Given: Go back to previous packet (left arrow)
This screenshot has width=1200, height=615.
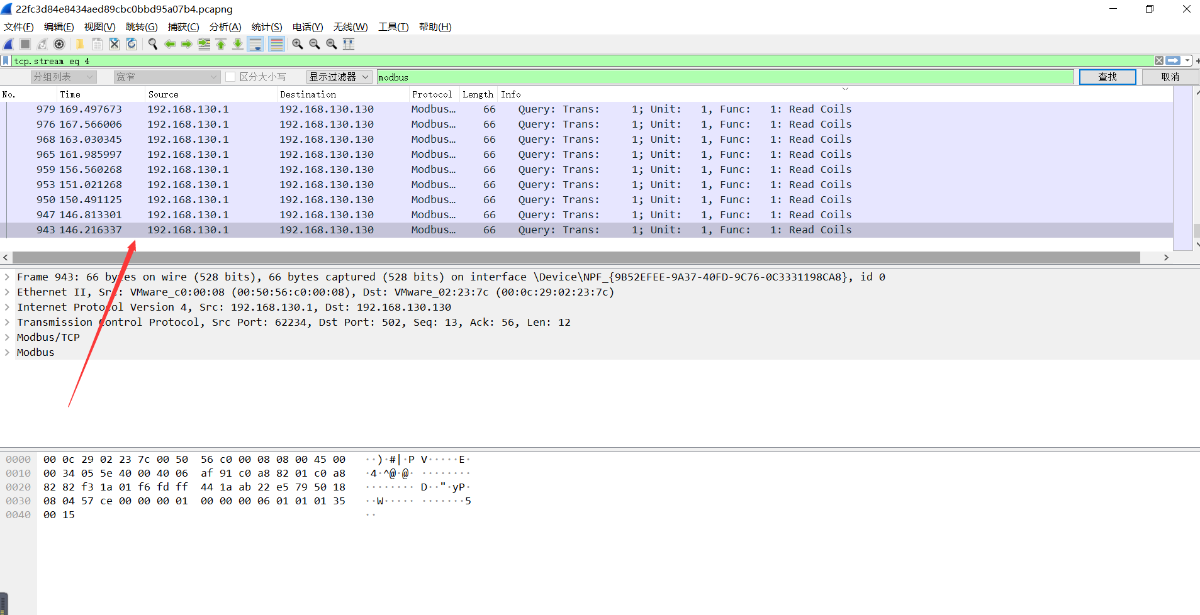Looking at the screenshot, I should [x=170, y=44].
